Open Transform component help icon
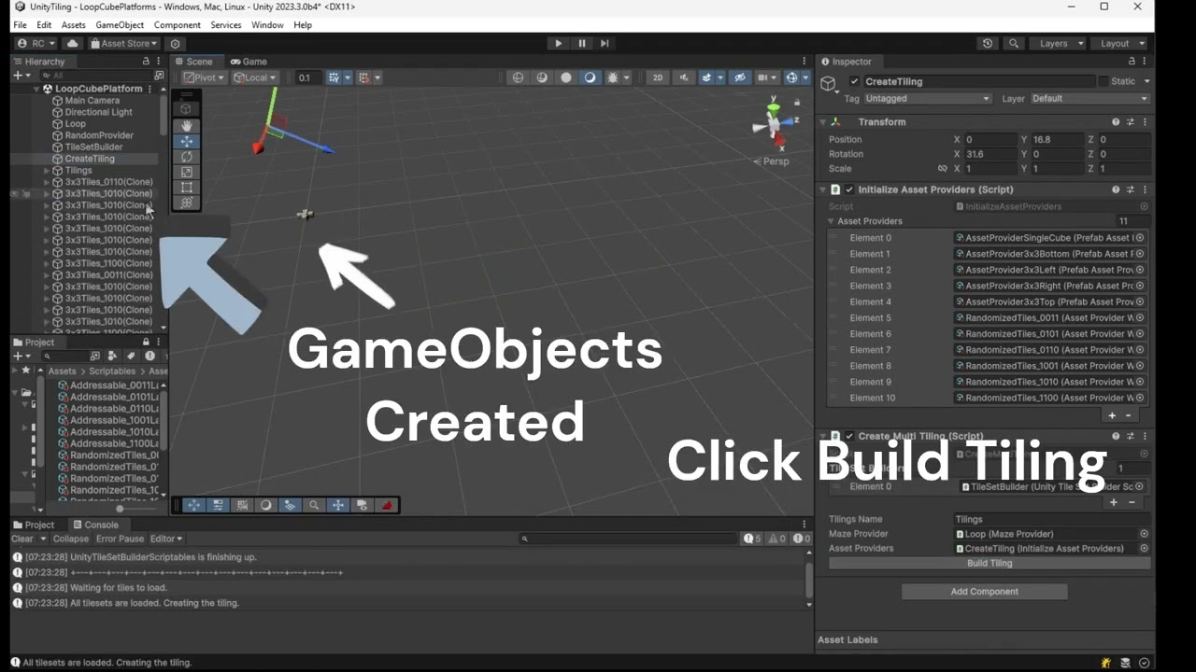Screen dimensions: 1196x672 (x=1116, y=122)
